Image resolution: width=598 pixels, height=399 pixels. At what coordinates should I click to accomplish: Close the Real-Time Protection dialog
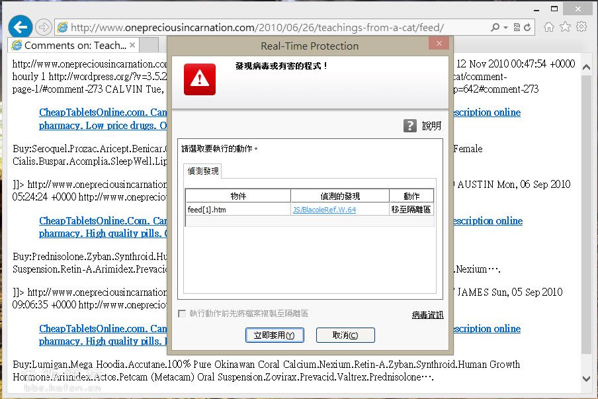tap(439, 44)
